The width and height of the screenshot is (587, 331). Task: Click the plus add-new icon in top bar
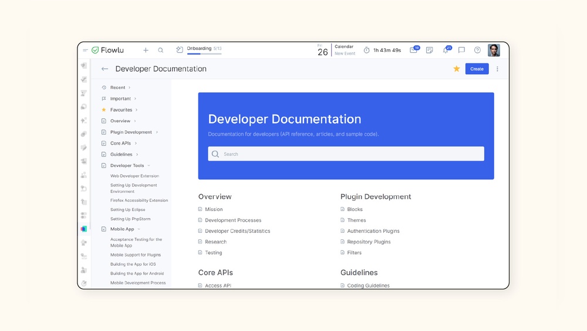pyautogui.click(x=146, y=51)
